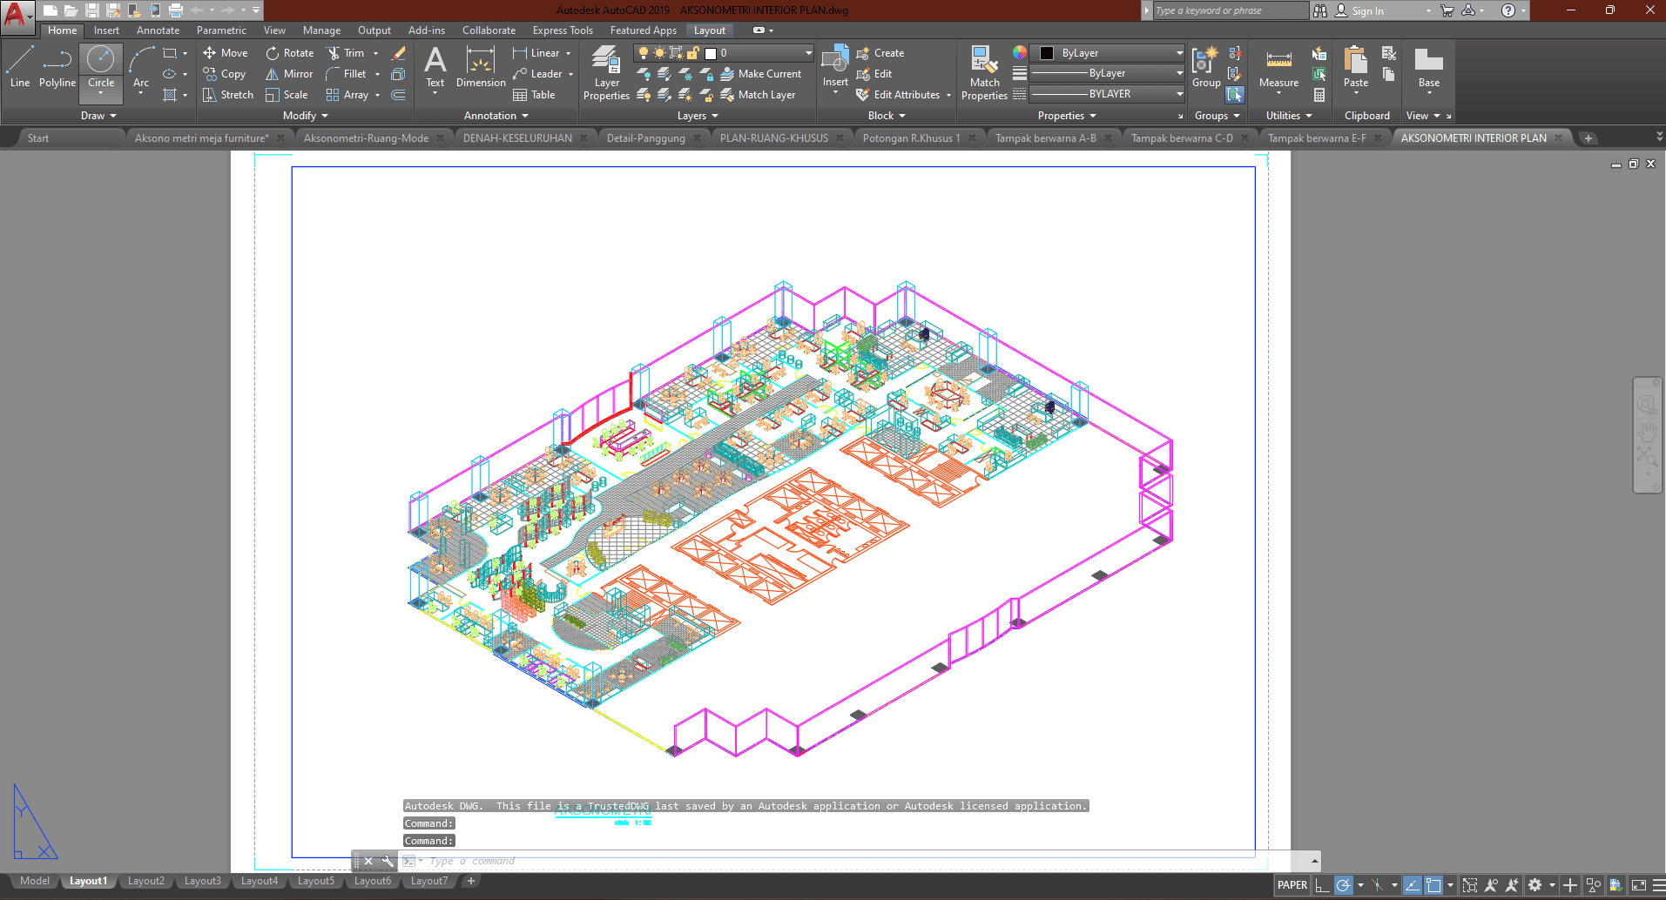The height and width of the screenshot is (900, 1666).
Task: Click the black ByLayer color swatch
Action: coord(1047,53)
